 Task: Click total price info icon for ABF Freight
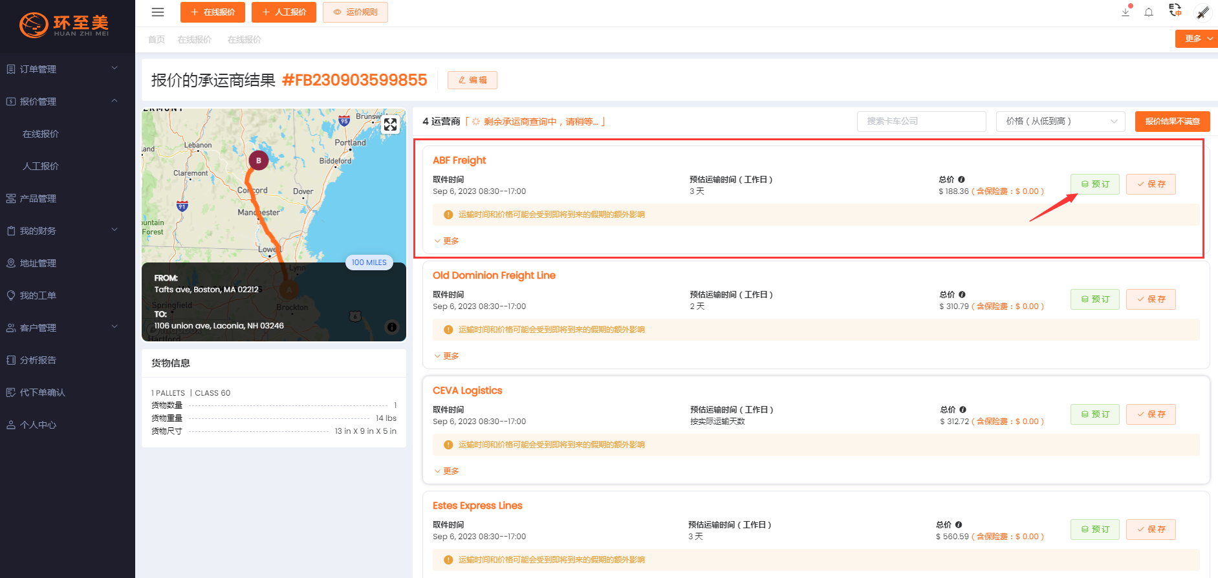[961, 180]
